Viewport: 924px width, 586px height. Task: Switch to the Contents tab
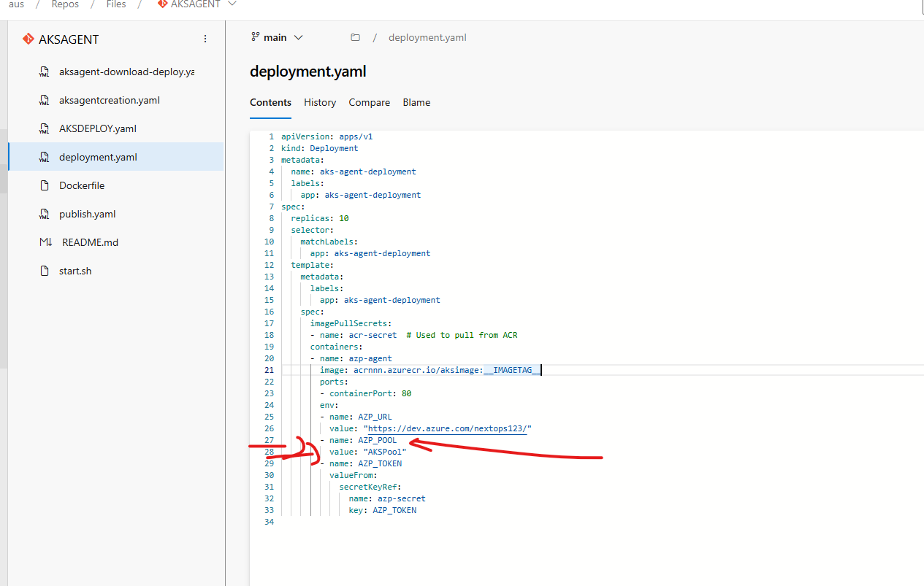pyautogui.click(x=270, y=102)
